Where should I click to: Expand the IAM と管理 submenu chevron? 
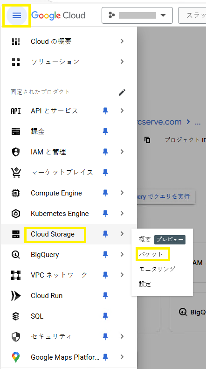point(122,152)
